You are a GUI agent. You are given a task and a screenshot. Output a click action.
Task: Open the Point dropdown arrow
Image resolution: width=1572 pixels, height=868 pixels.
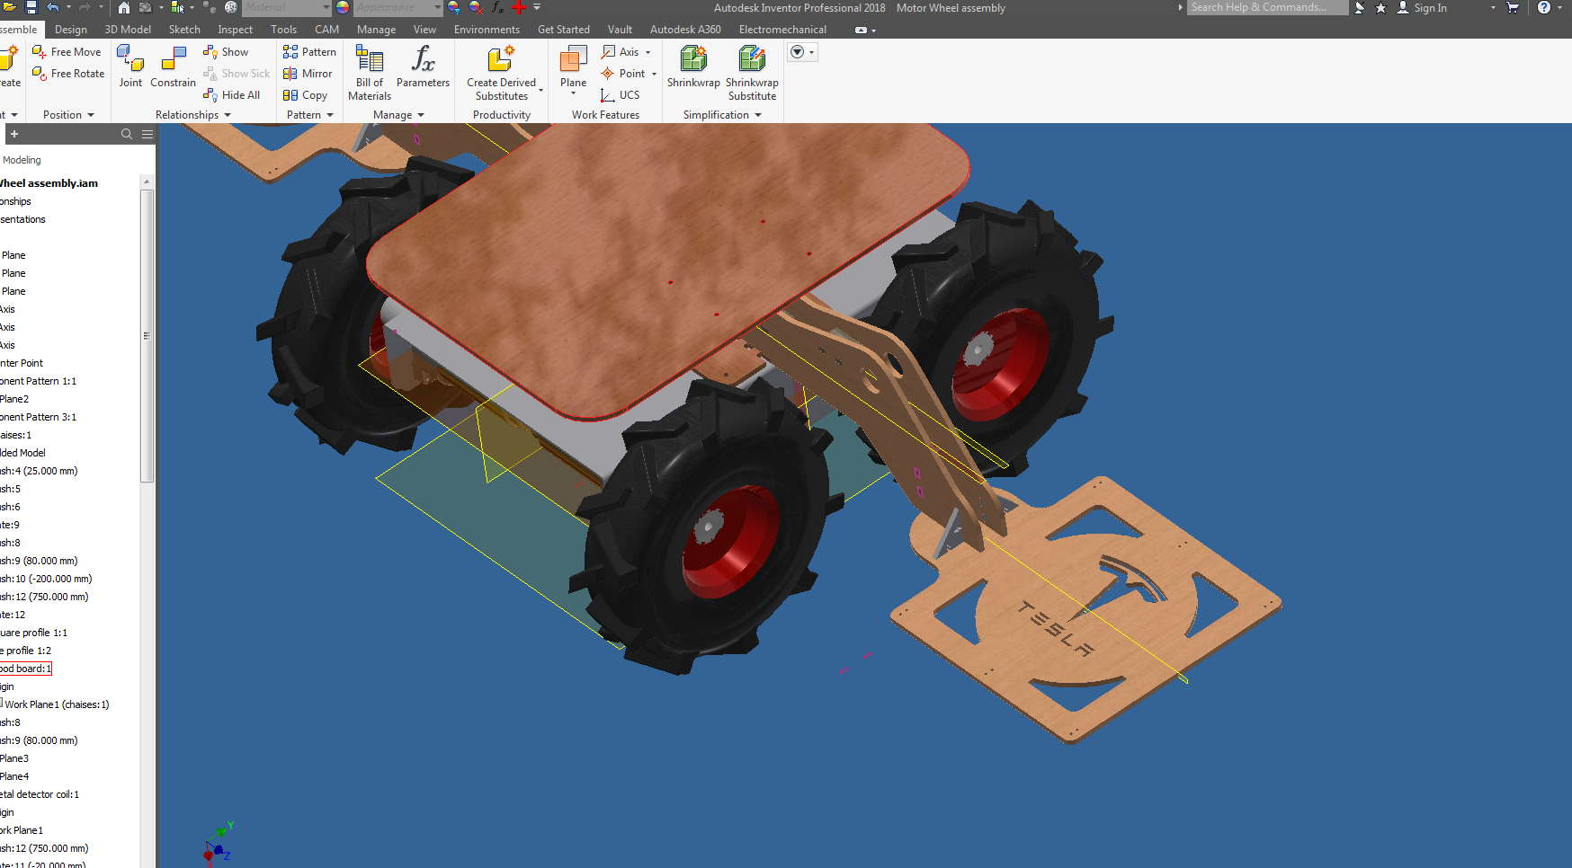point(655,74)
